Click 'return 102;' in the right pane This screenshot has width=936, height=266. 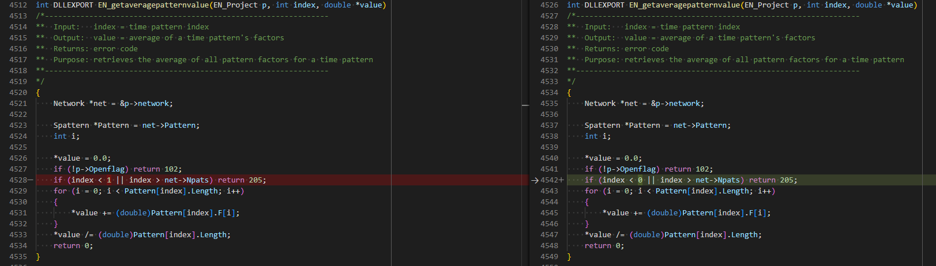(689, 169)
